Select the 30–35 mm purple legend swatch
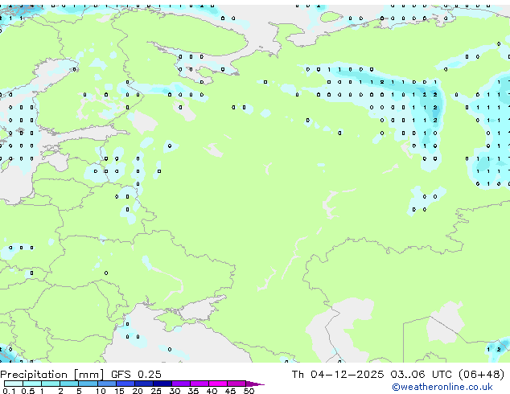 (180, 384)
